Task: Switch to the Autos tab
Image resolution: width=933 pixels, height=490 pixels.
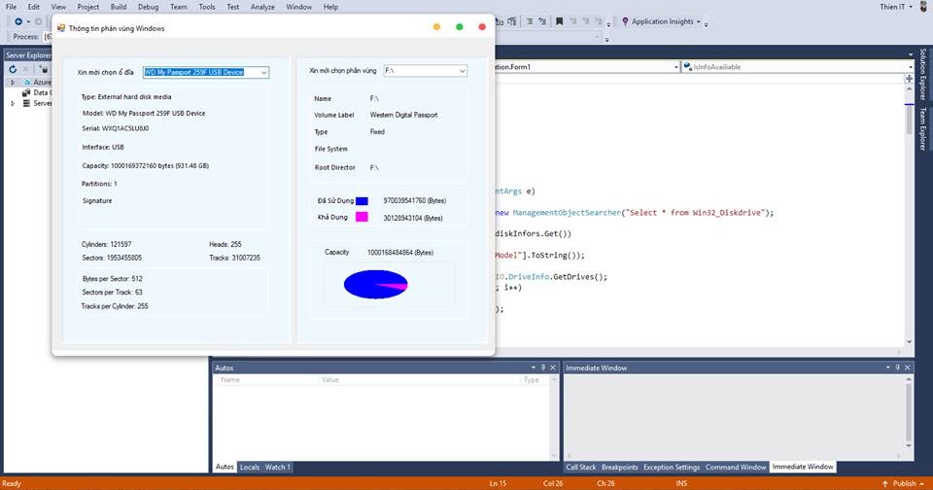Action: point(225,468)
